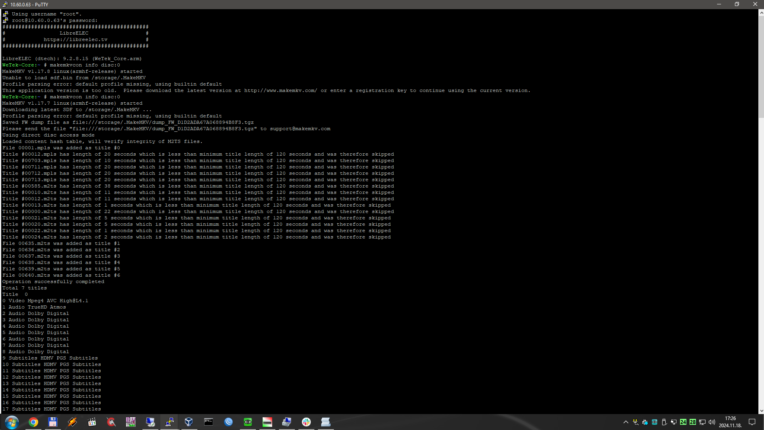This screenshot has height=430, width=764.
Task: Click 'MakeMKV v1.17.8 linux(armhf-release) started' line
Action: pos(72,72)
